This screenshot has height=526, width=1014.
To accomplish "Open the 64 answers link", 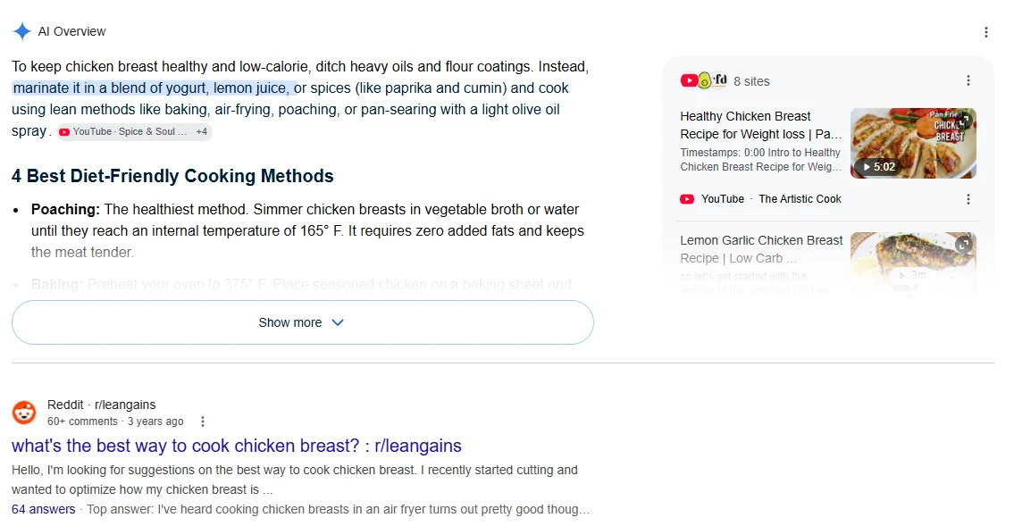I will [43, 509].
